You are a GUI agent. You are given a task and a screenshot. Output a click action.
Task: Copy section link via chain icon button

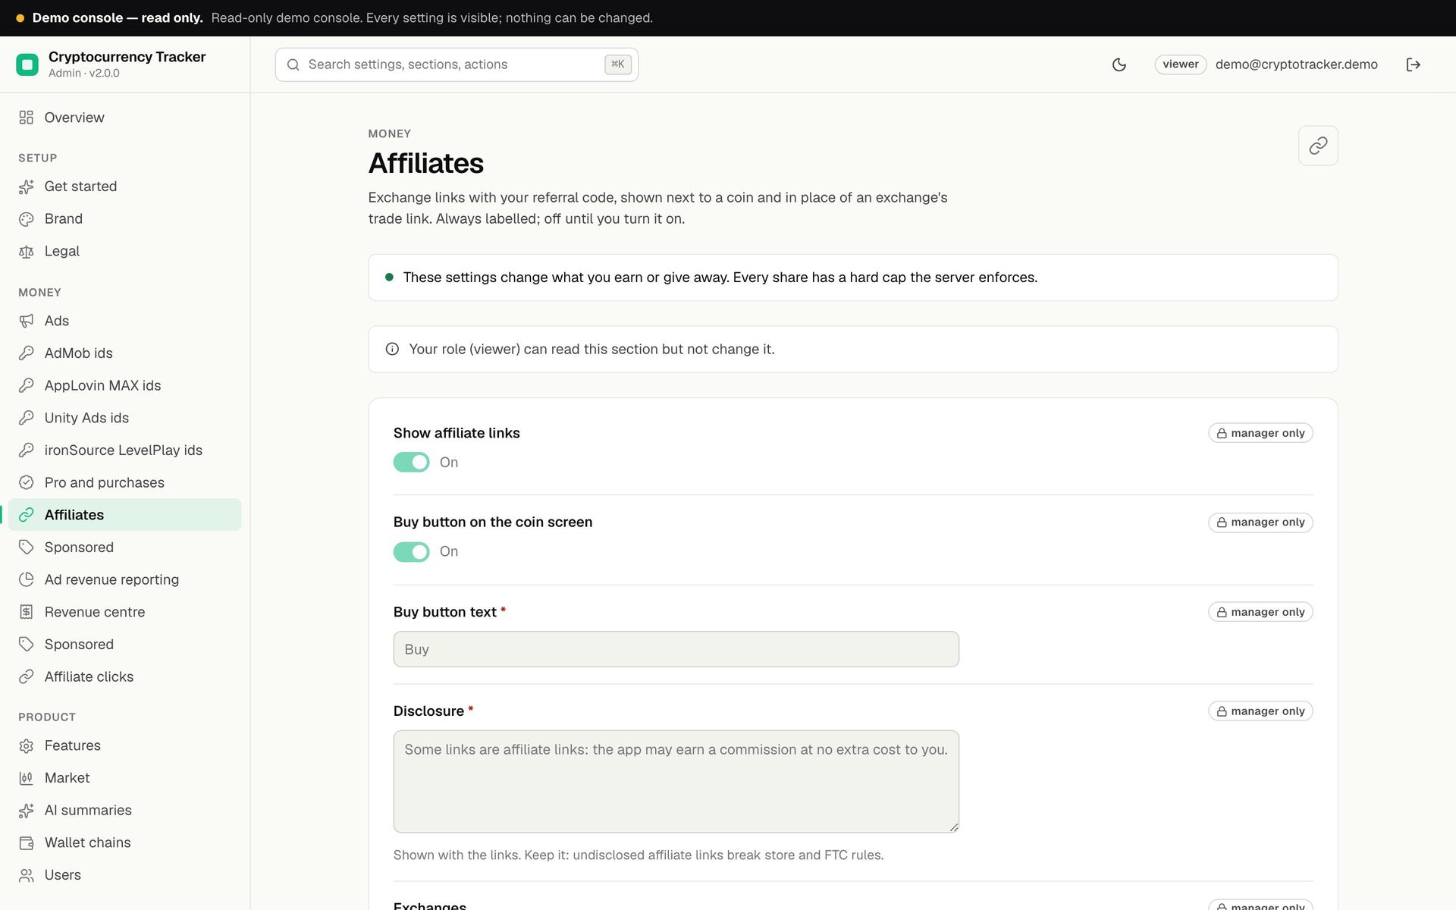coord(1318,146)
